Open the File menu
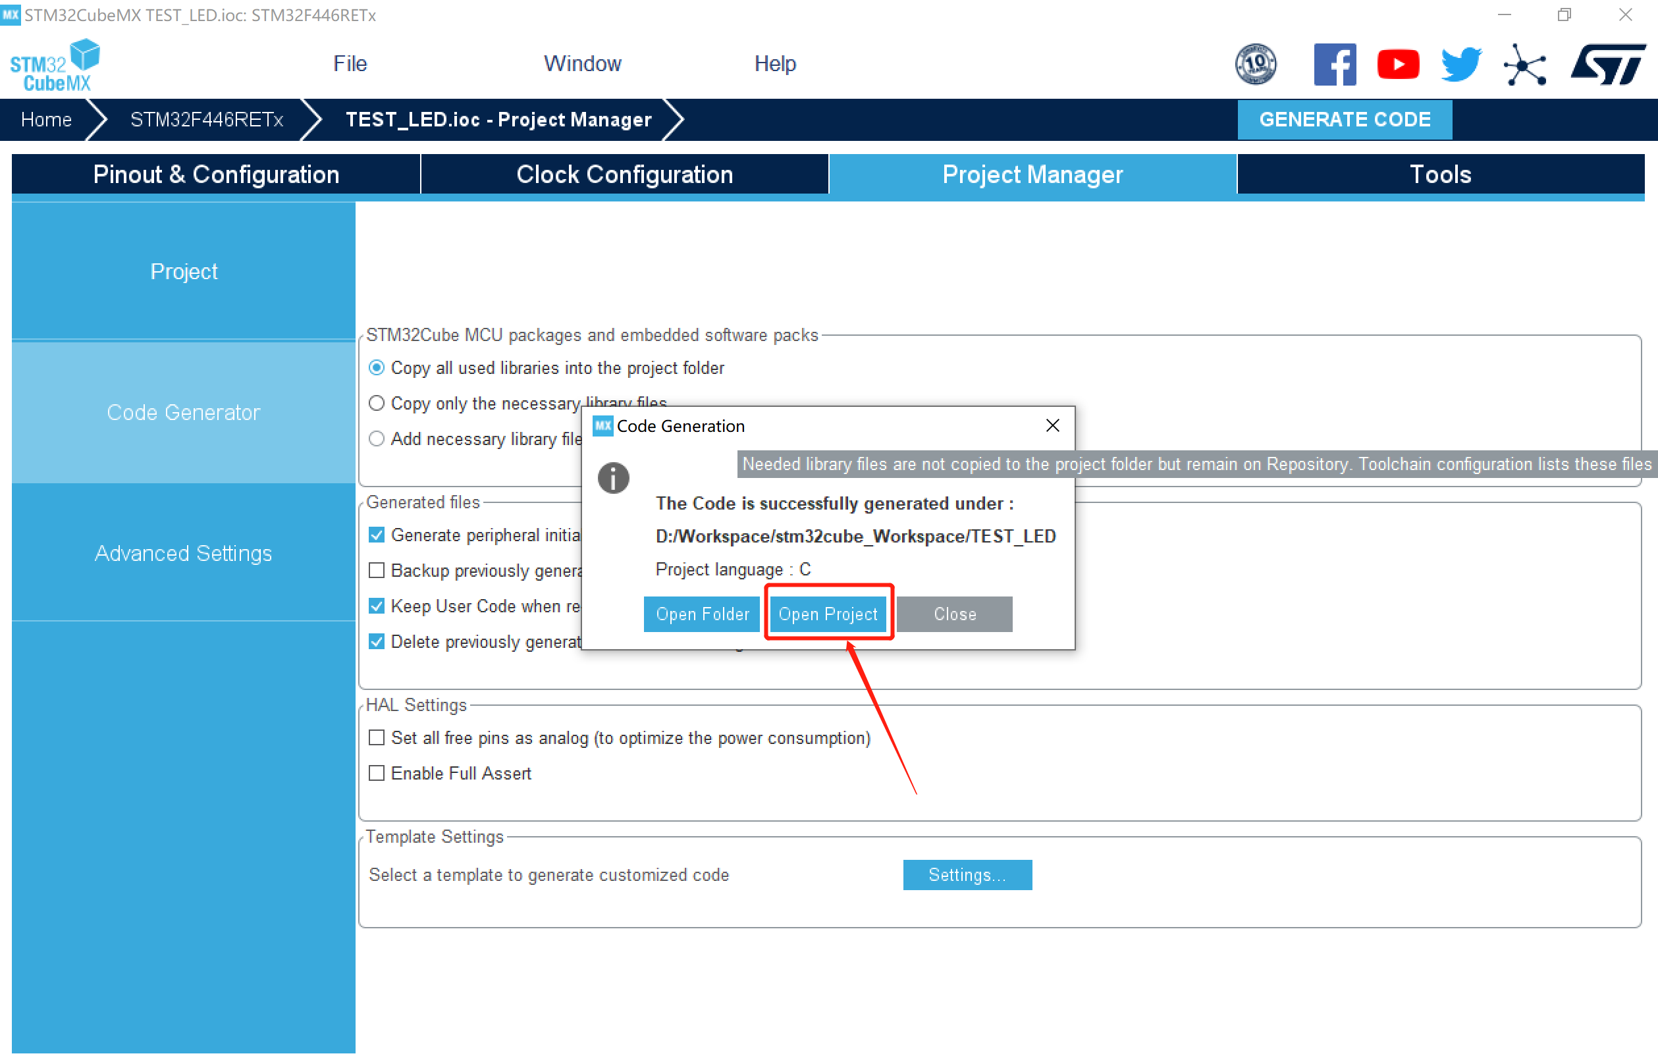Image resolution: width=1658 pixels, height=1060 pixels. tap(350, 63)
